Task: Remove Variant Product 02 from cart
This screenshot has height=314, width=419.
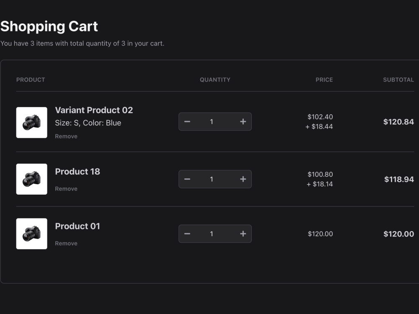Action: (x=66, y=136)
